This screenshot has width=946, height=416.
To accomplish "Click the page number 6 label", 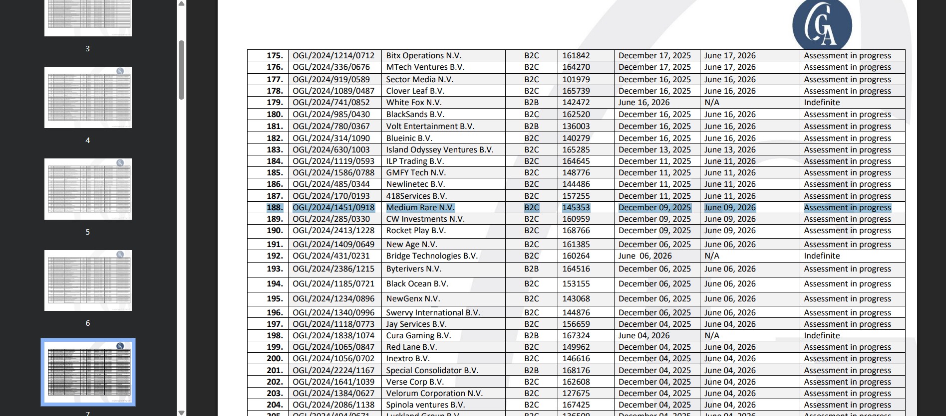I will tap(88, 323).
